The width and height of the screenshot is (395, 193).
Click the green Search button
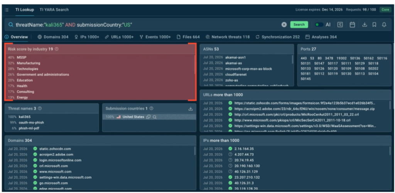point(299,24)
